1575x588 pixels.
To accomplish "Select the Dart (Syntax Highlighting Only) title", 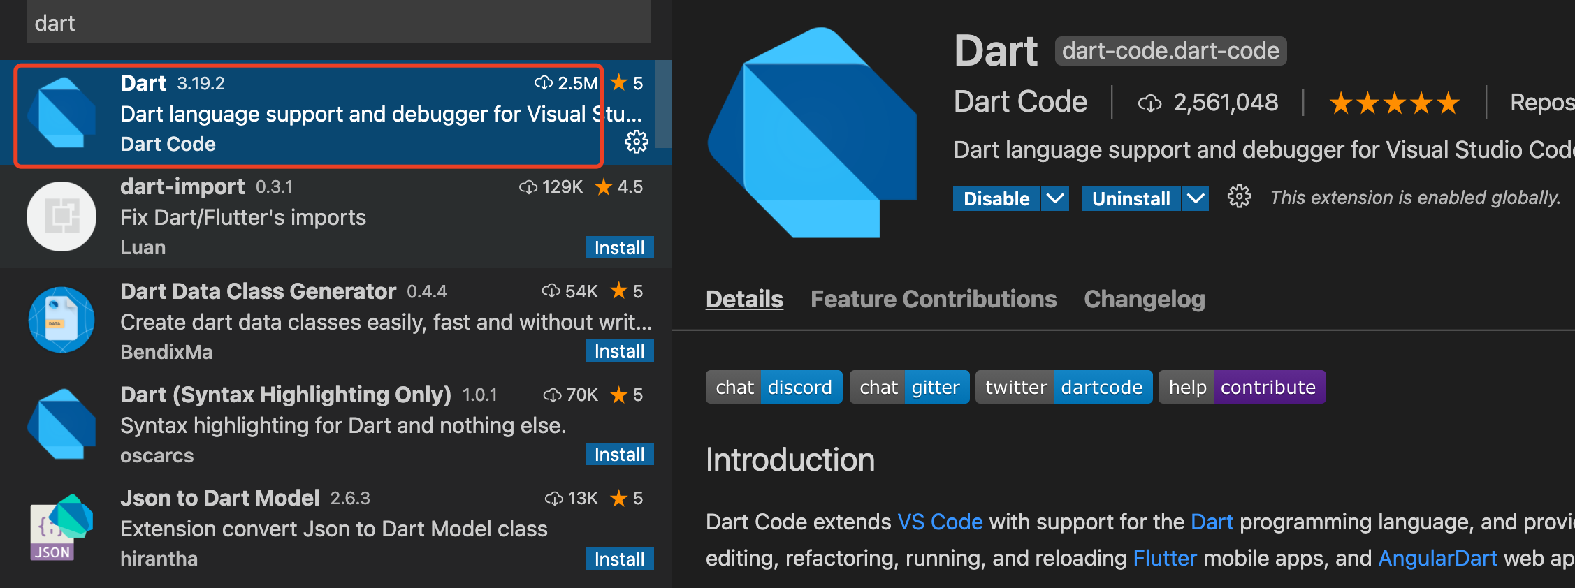I will coord(286,395).
